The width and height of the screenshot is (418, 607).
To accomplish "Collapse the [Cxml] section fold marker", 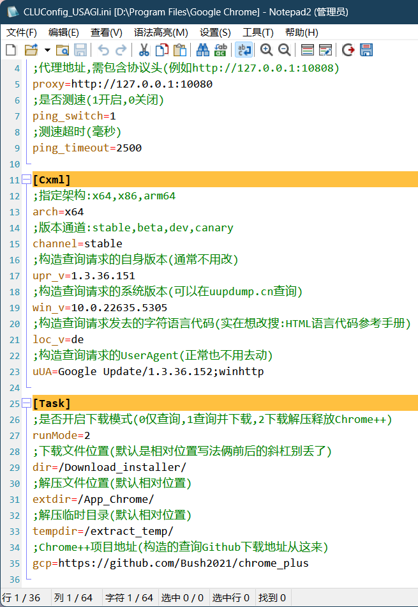I will pyautogui.click(x=26, y=180).
